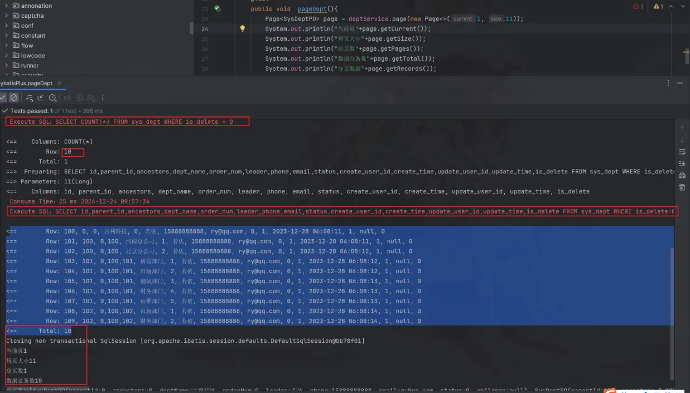Toggle scroll to end of console
Image resolution: width=690 pixels, height=393 pixels.
[x=682, y=163]
